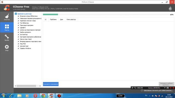Open the Опції options section
Image resolution: width=175 pixels, height=98 pixels.
click(7, 48)
